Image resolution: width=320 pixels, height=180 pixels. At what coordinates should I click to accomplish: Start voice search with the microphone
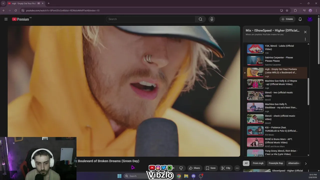pos(212,19)
